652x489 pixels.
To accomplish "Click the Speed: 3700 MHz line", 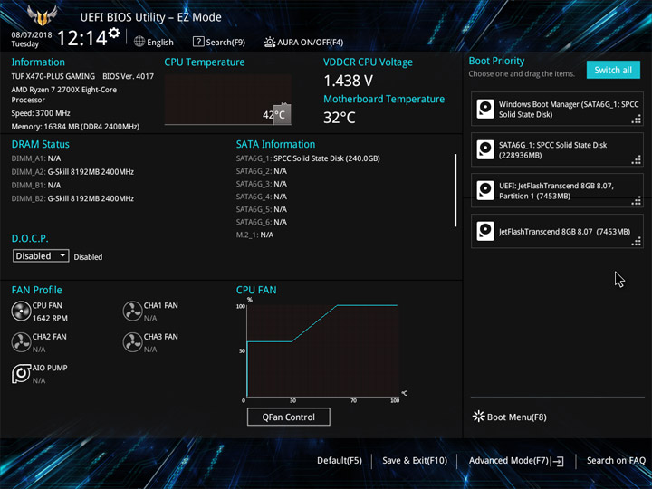I will 41,113.
